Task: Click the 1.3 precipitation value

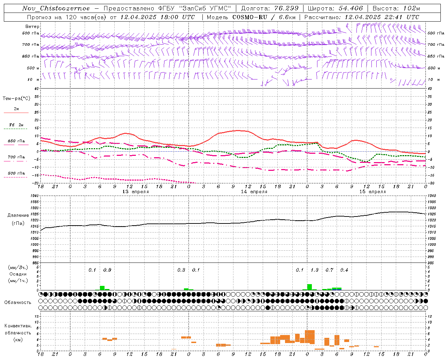Action: [x=315, y=270]
